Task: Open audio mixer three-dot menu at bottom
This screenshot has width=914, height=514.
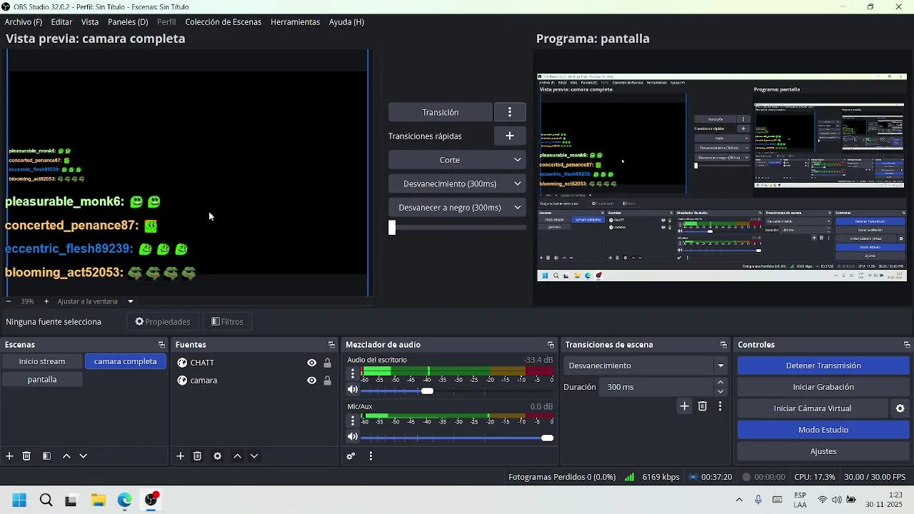Action: click(371, 456)
